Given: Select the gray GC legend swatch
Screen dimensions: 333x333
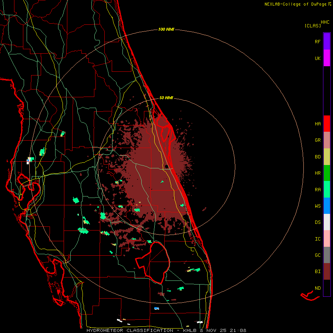Looking at the screenshot, I should 327,255.
